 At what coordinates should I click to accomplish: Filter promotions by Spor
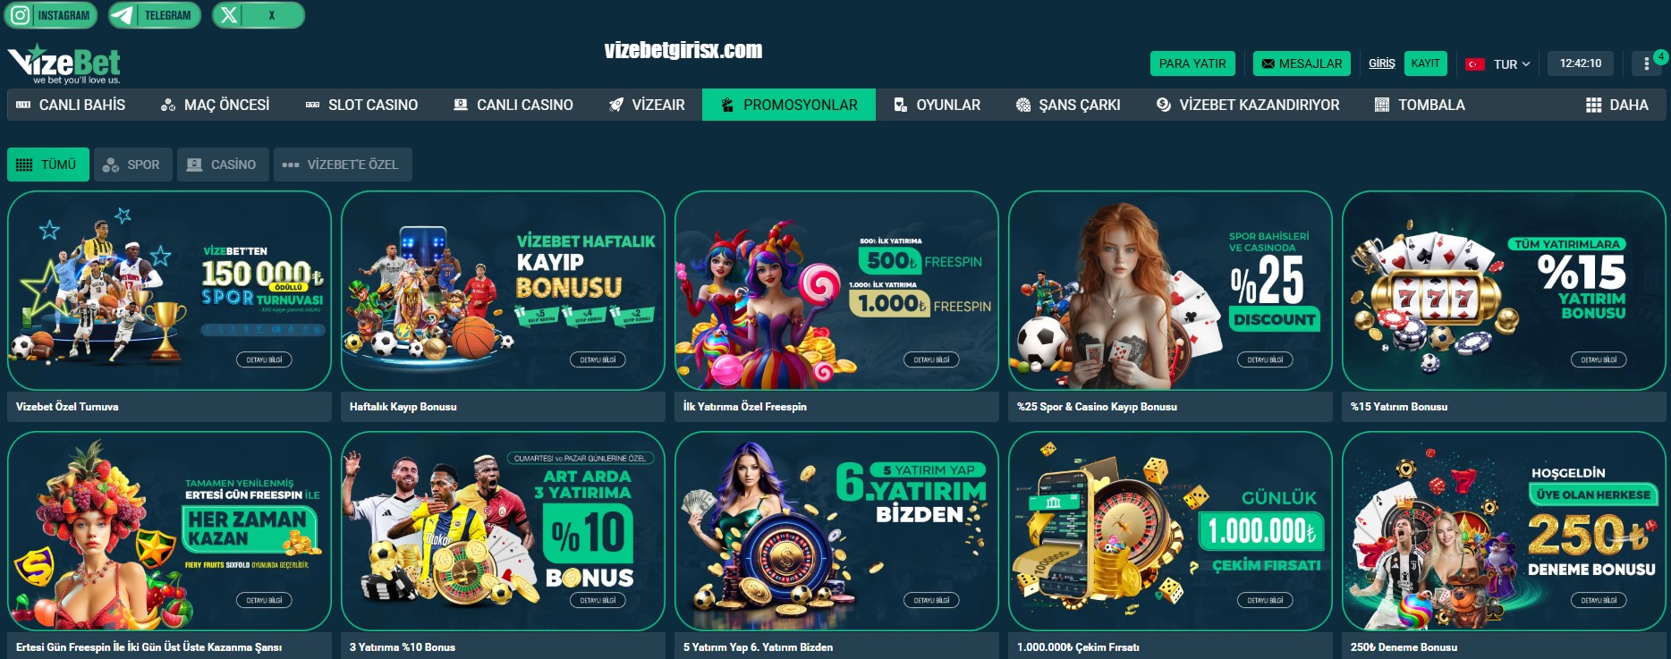(x=132, y=165)
